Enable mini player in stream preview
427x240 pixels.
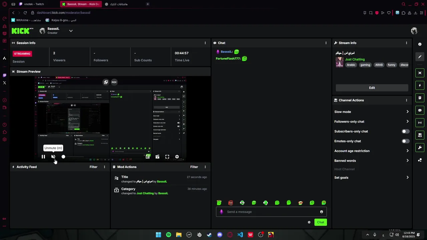[x=148, y=157]
